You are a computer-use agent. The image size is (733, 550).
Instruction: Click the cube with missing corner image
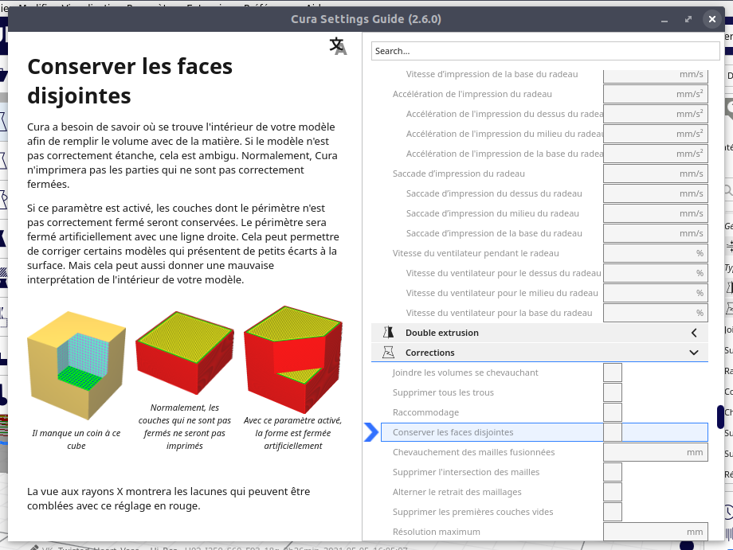click(76, 365)
